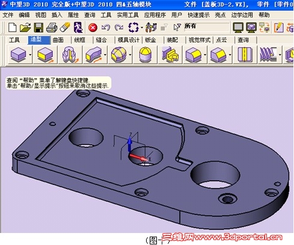Image resolution: width=294 pixels, height=245 pixels.
Task: Open dropdown next to Fillet tool
Action: pyautogui.click(x=205, y=55)
